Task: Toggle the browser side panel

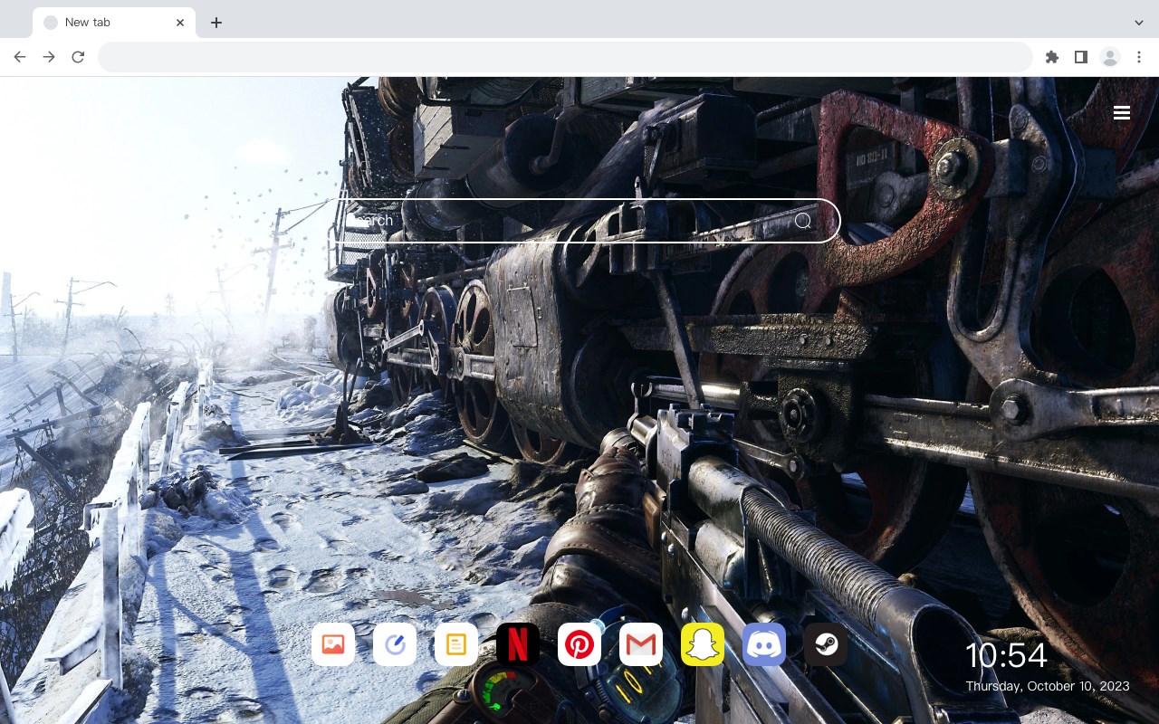Action: coord(1080,57)
